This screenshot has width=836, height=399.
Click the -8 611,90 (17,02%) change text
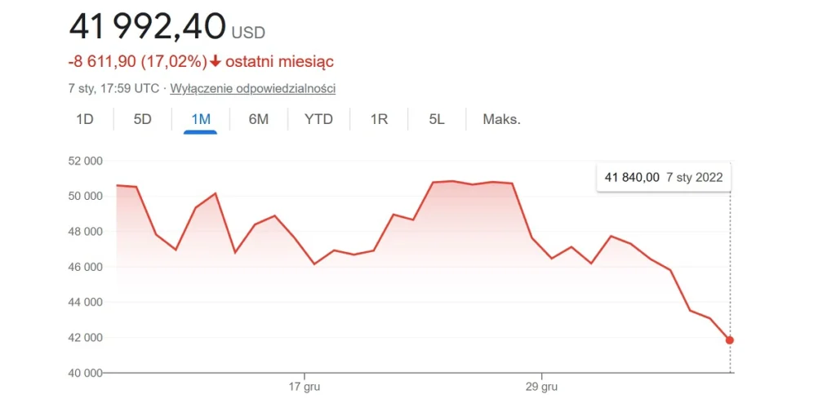136,61
